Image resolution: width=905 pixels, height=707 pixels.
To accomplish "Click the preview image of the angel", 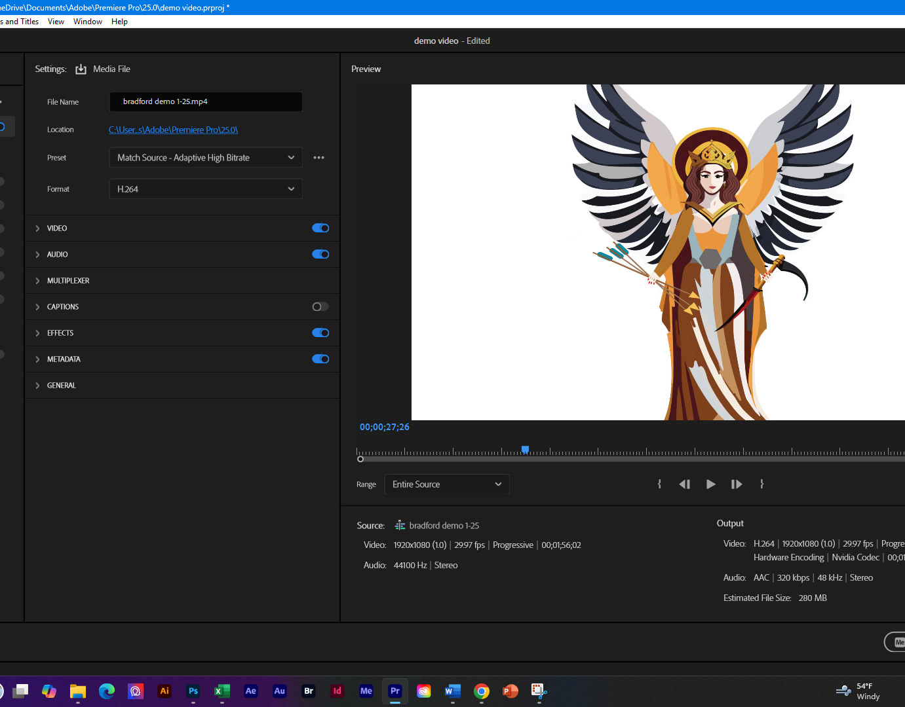I will [x=658, y=253].
